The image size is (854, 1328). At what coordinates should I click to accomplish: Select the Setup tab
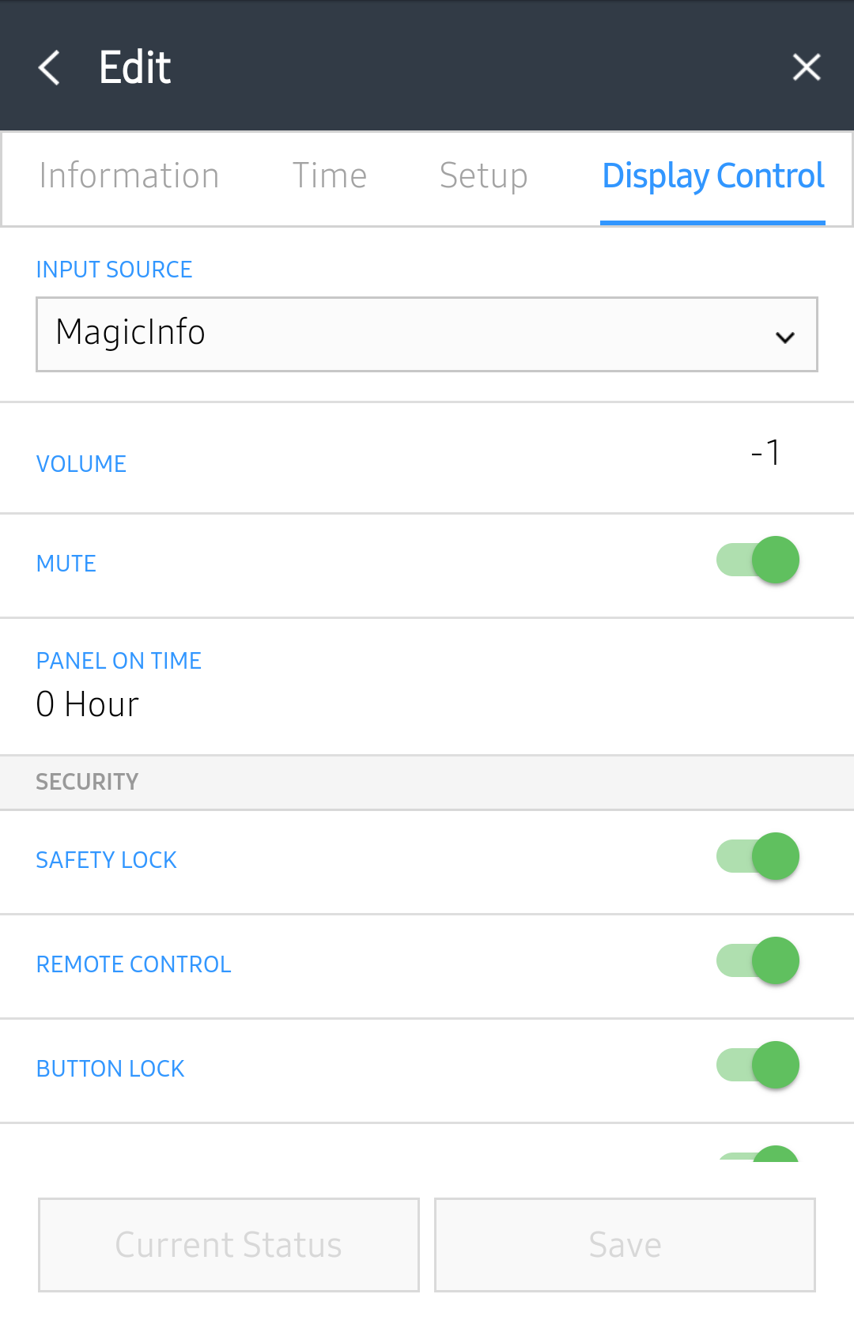click(483, 176)
